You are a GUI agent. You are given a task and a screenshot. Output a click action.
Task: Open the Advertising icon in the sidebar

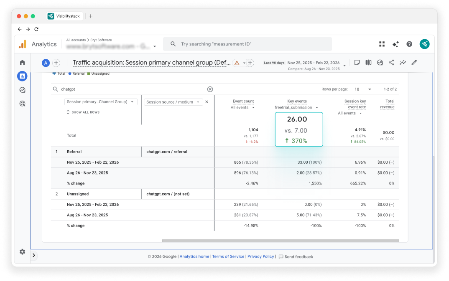tap(22, 104)
